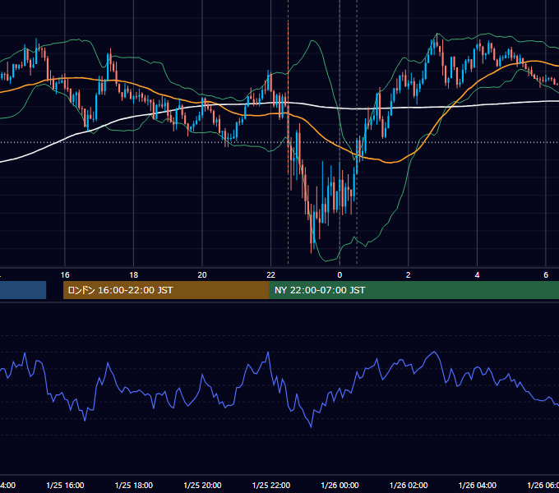This screenshot has height=493, width=559.
Task: Select the ロンドン 16:00-22:00 JST session bar
Action: coord(166,290)
